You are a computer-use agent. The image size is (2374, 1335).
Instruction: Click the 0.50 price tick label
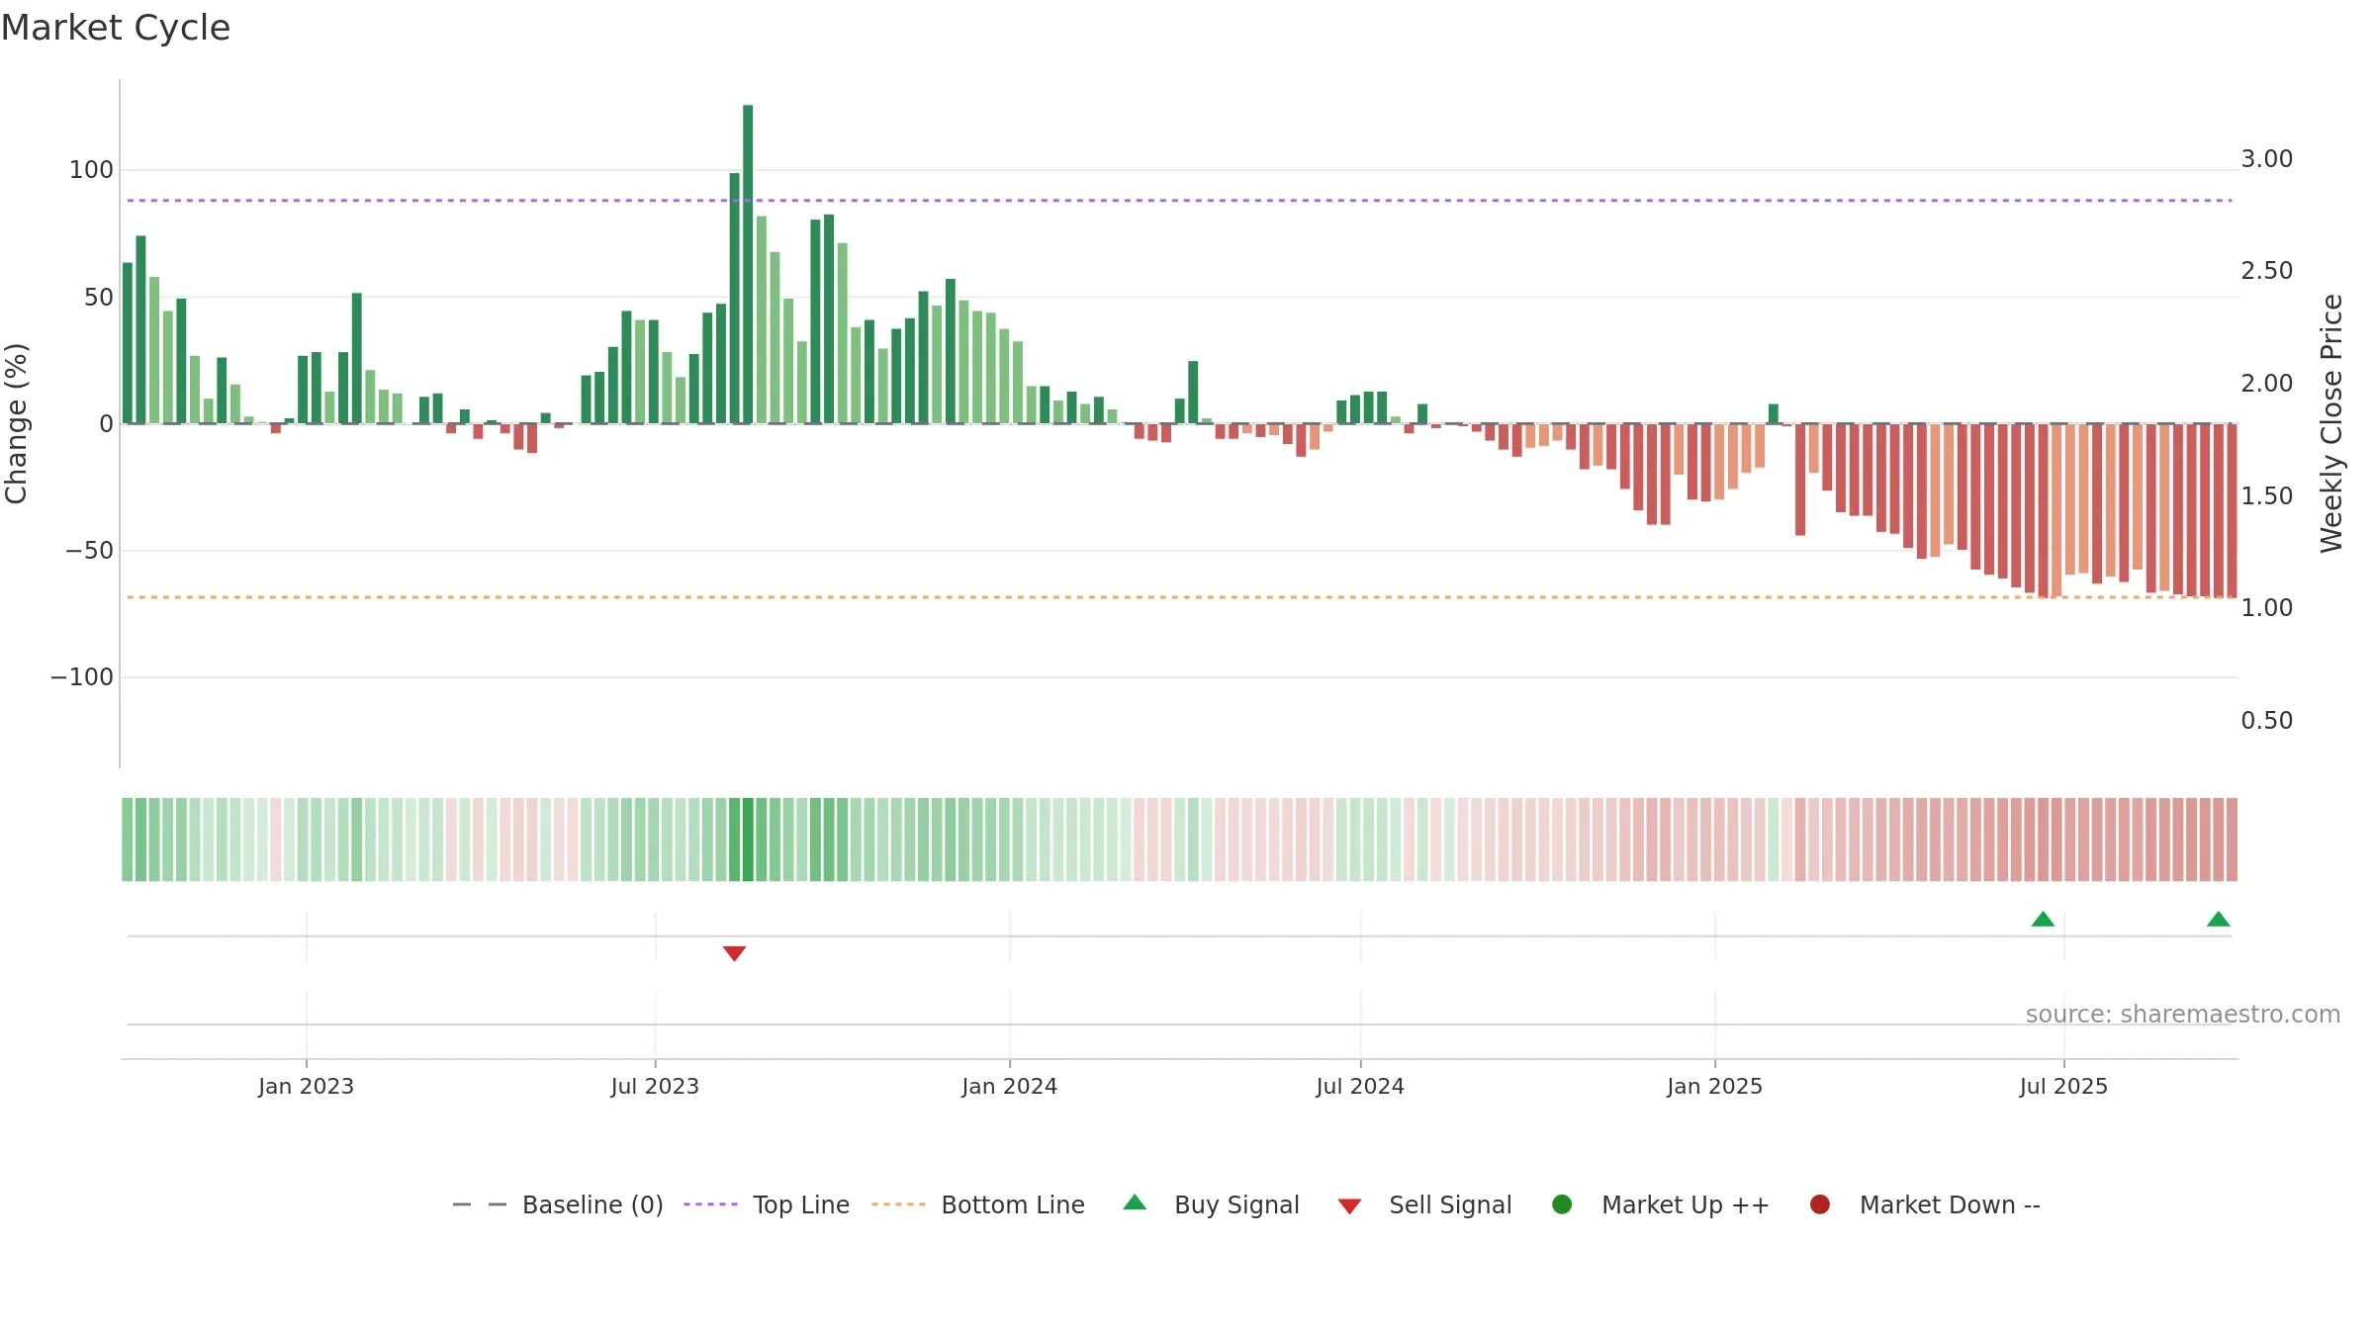pos(2266,721)
